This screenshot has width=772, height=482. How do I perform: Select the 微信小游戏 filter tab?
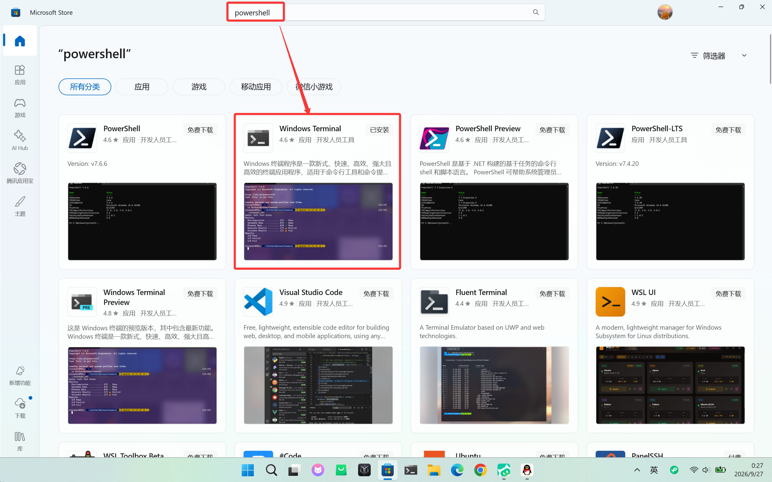pos(314,87)
